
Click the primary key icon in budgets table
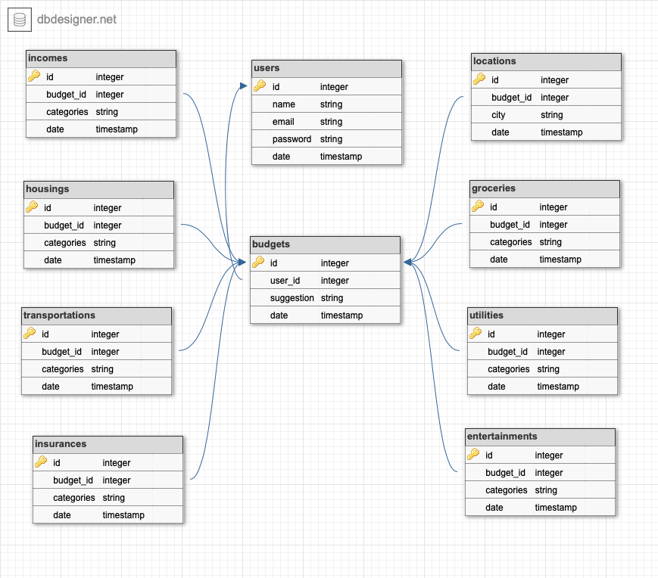tap(258, 263)
